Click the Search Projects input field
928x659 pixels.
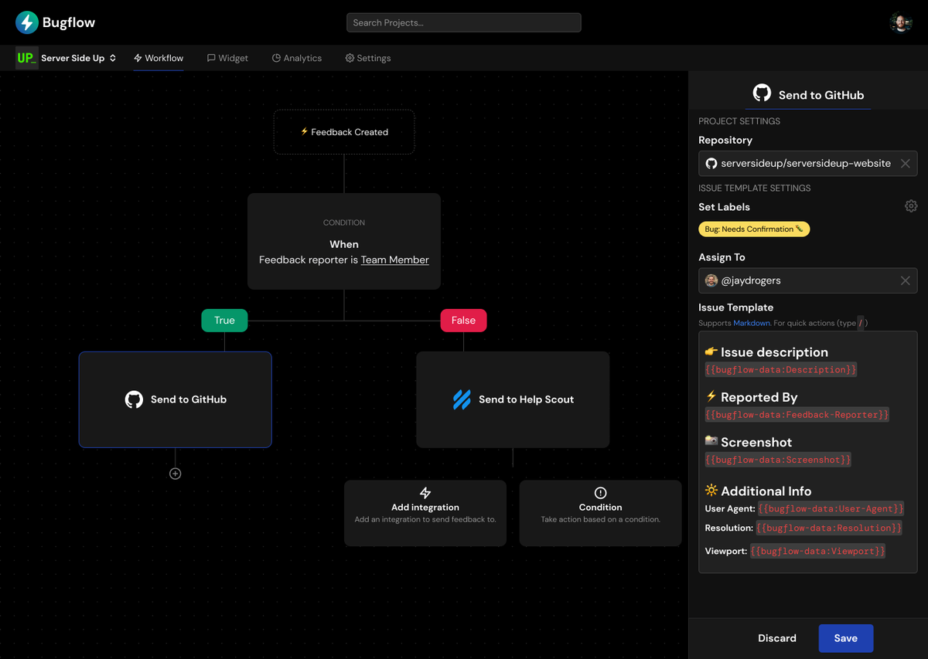463,22
